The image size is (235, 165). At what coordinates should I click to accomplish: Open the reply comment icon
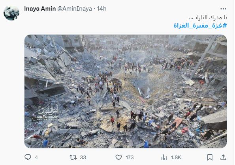click(28, 157)
